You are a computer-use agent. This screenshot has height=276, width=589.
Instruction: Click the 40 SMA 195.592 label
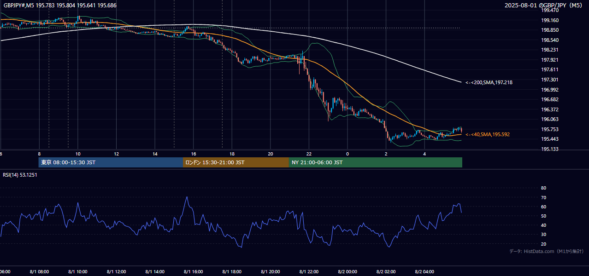(x=488, y=134)
